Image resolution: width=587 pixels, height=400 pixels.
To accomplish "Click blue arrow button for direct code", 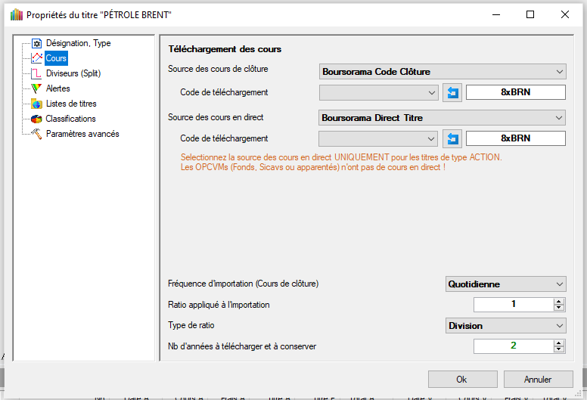I will pos(452,138).
